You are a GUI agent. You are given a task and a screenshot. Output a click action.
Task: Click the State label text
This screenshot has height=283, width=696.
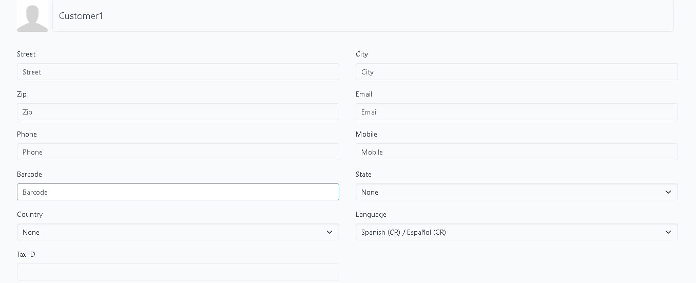[x=363, y=175]
